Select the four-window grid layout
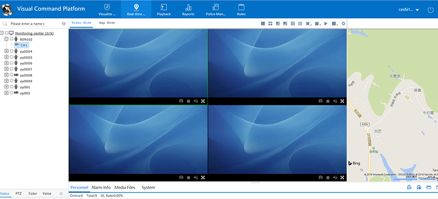This screenshot has height=199, width=438. (270, 24)
